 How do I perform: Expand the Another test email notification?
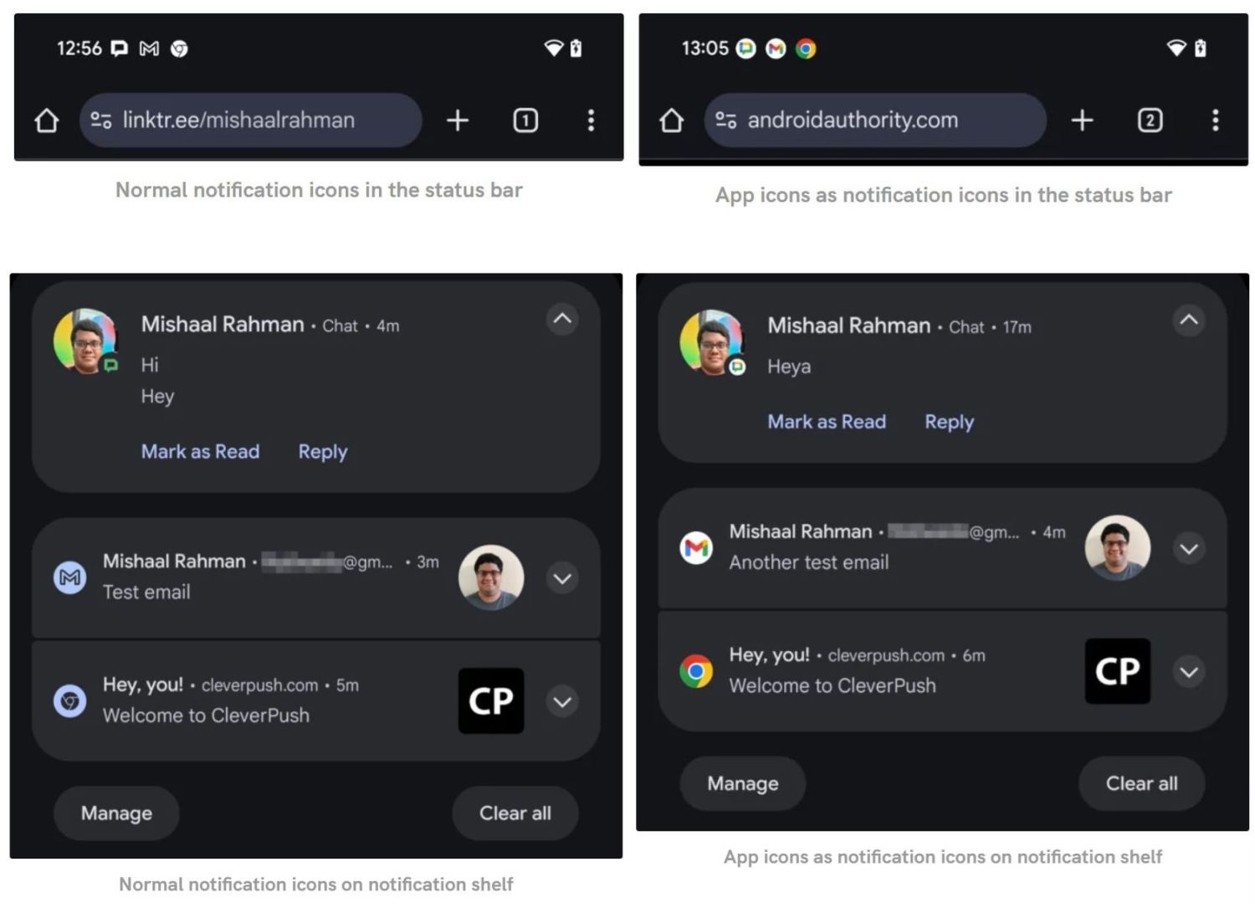click(1188, 549)
